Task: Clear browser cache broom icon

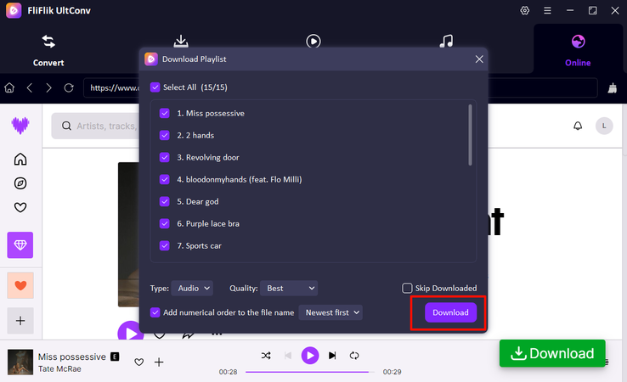Action: [x=613, y=88]
